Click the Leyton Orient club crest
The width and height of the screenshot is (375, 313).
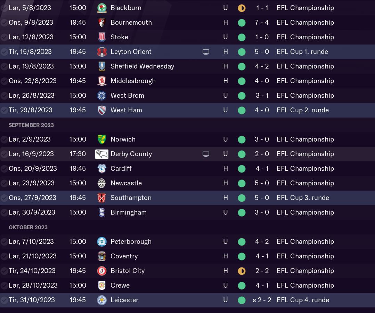coord(101,51)
